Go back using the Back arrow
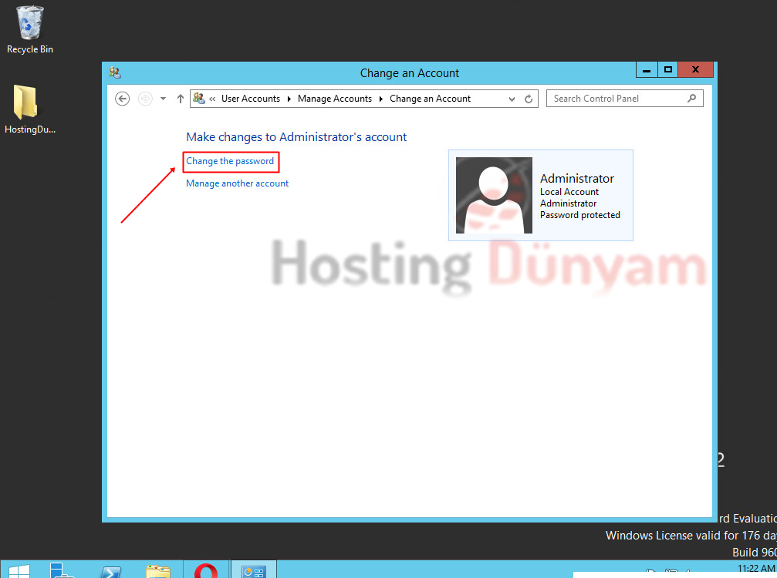 point(123,99)
